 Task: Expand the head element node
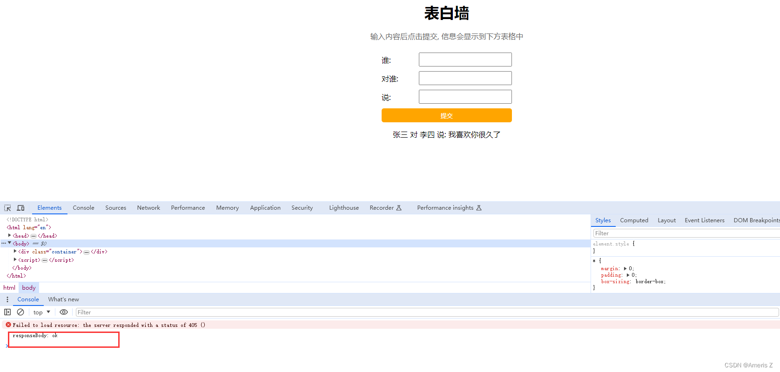click(10, 235)
